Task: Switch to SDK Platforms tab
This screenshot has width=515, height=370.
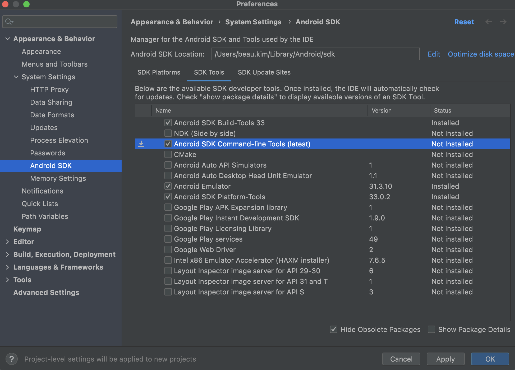Action: click(159, 72)
